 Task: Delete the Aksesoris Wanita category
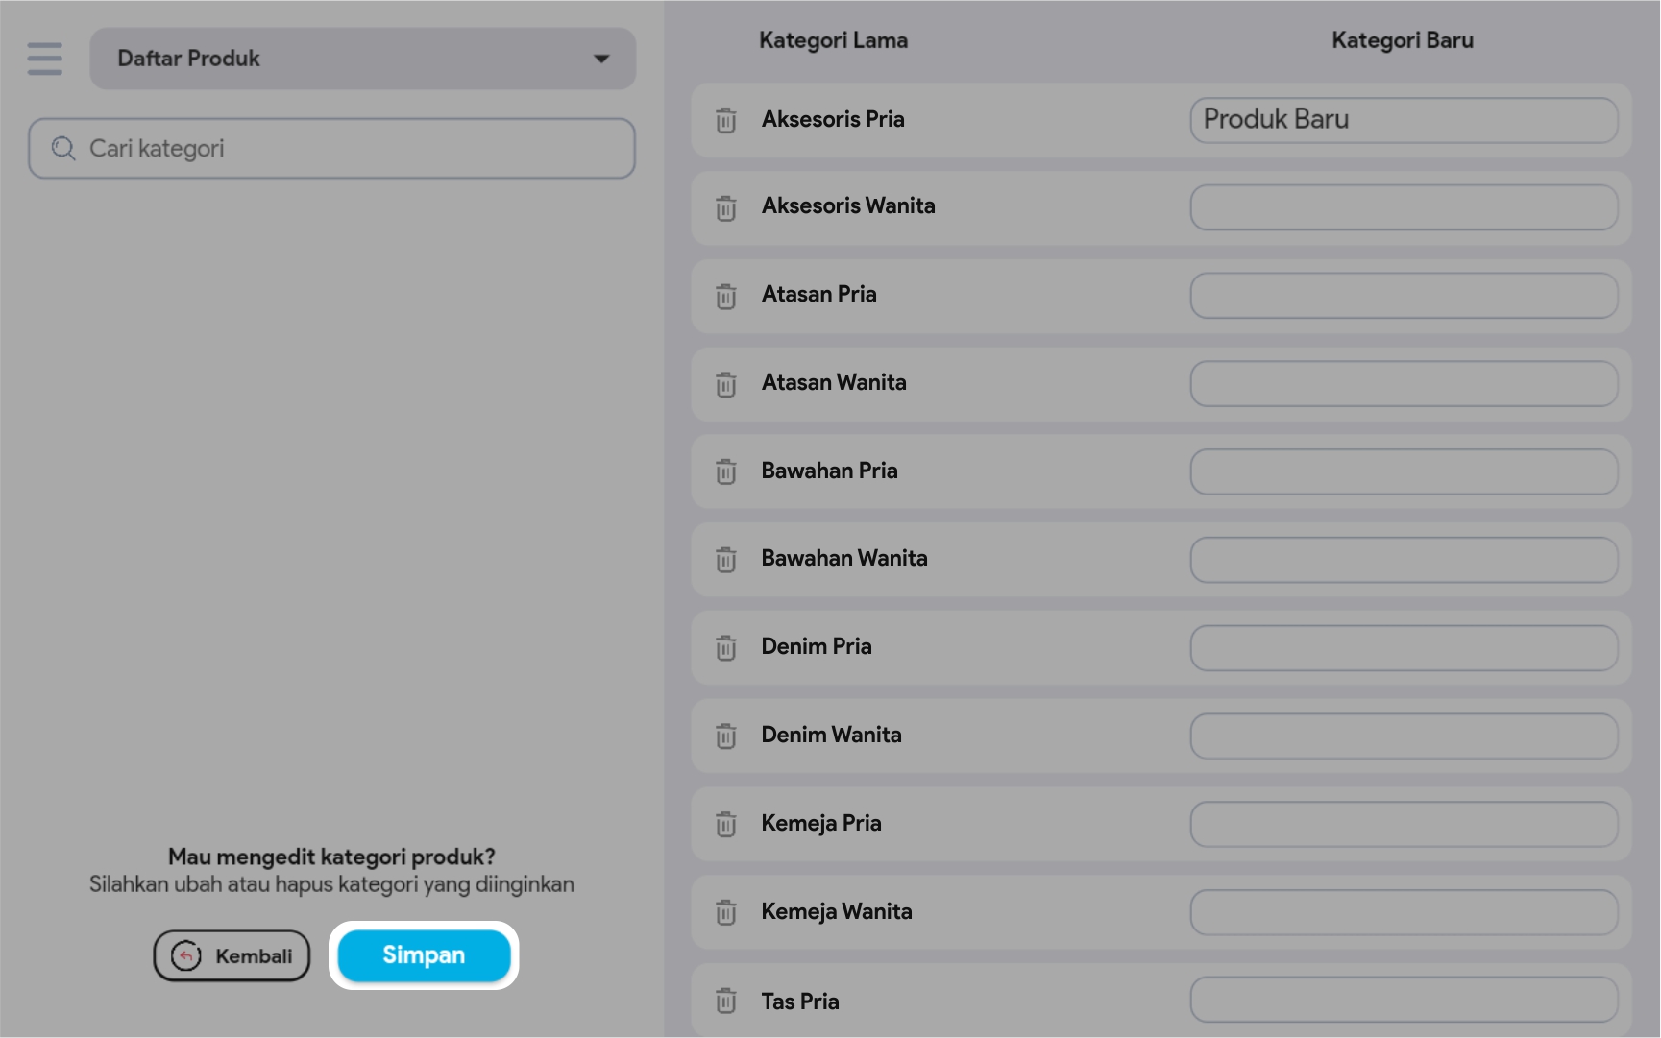click(x=726, y=207)
